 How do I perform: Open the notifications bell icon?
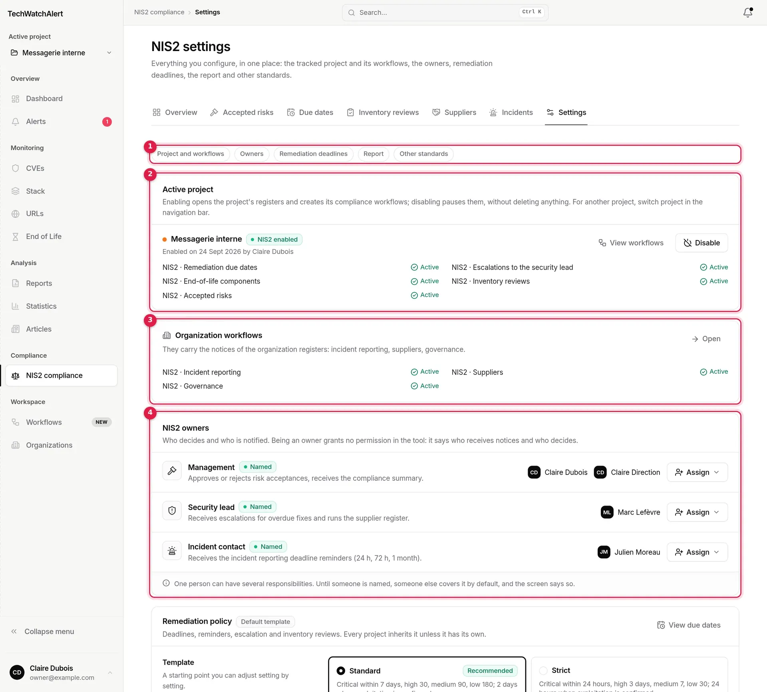tap(748, 12)
